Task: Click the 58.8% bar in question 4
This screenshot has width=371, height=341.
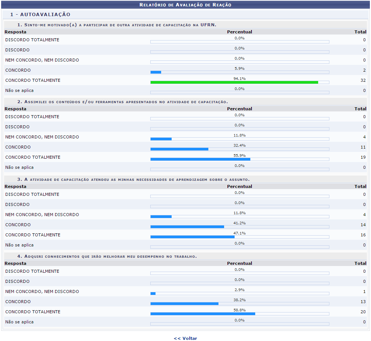Action: point(203,314)
